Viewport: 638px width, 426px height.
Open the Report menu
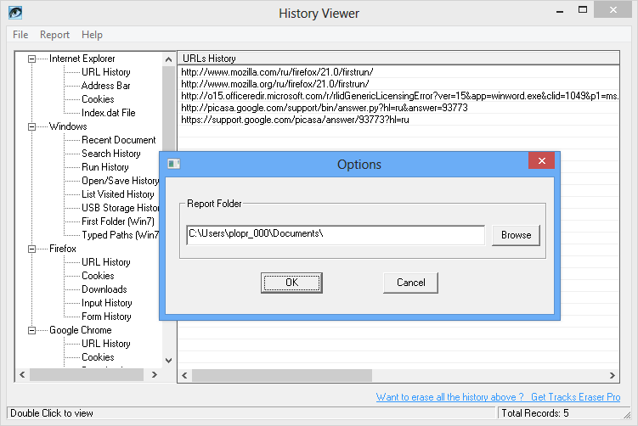coord(54,35)
